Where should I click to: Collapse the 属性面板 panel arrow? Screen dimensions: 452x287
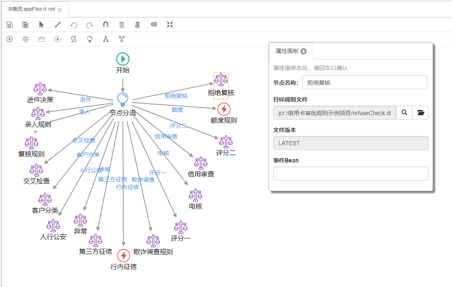pyautogui.click(x=304, y=51)
